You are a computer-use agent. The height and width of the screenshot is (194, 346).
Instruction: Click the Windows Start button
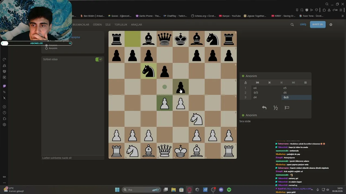coord(117,190)
